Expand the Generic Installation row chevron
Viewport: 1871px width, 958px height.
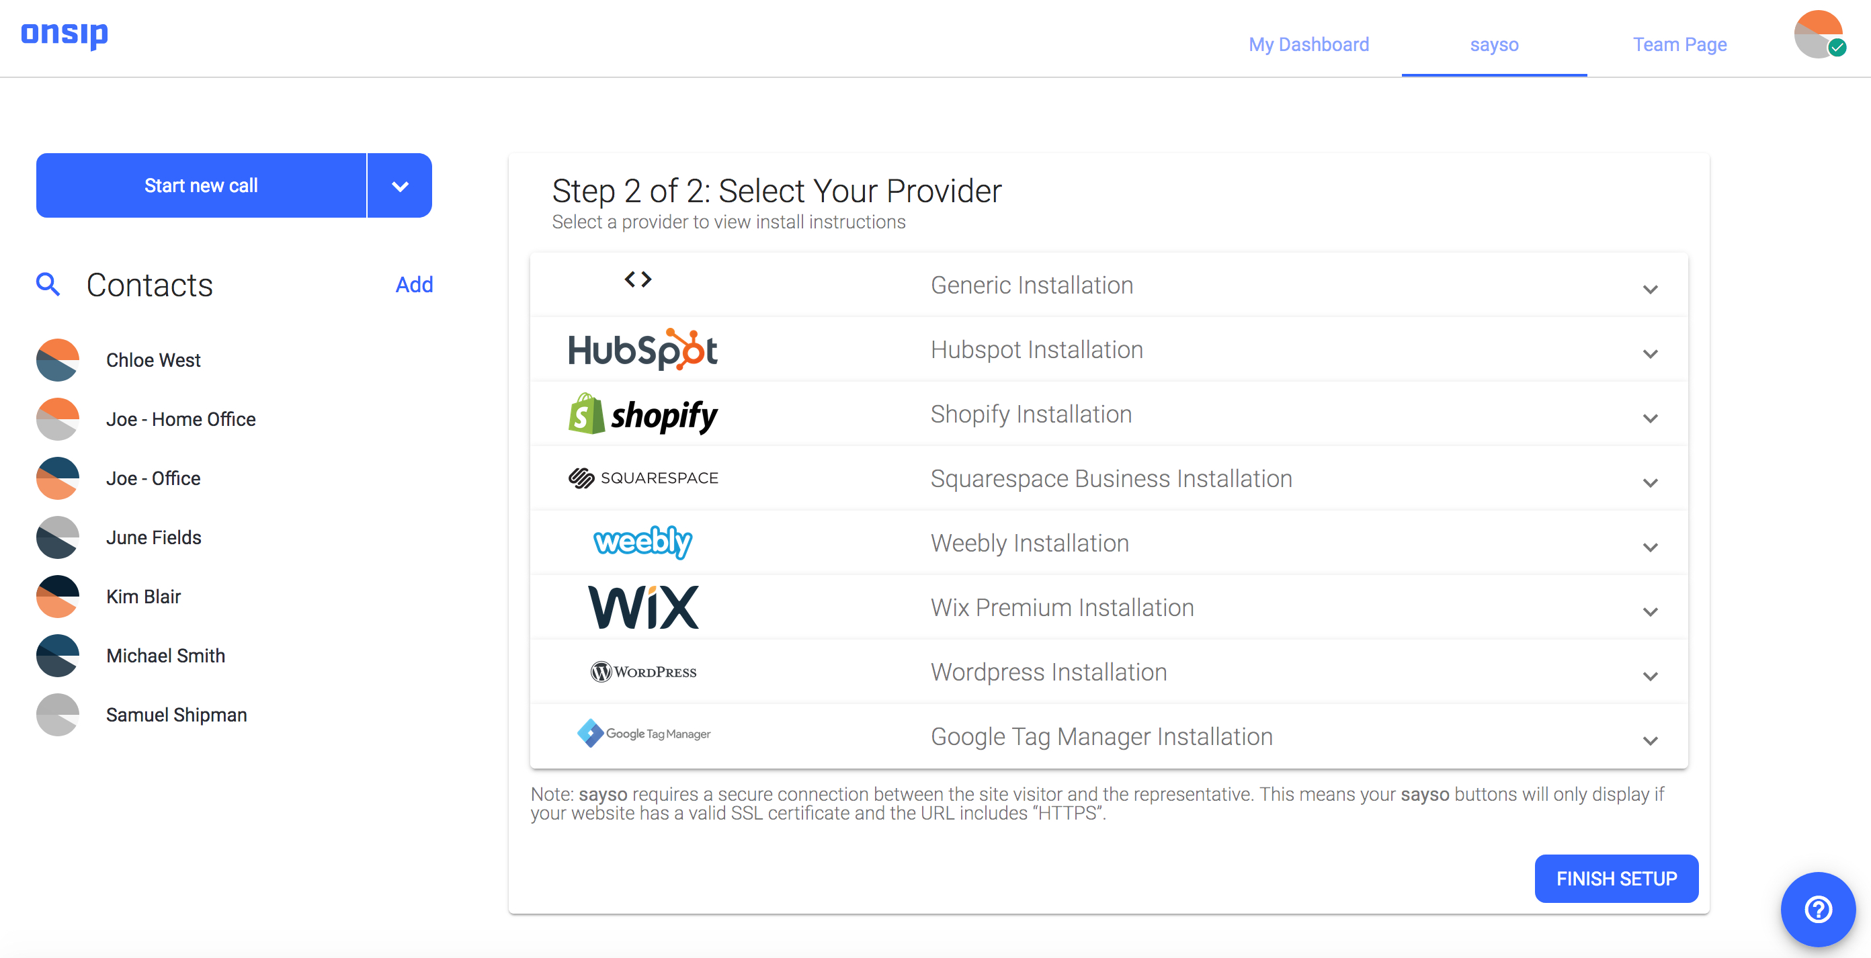click(1650, 289)
